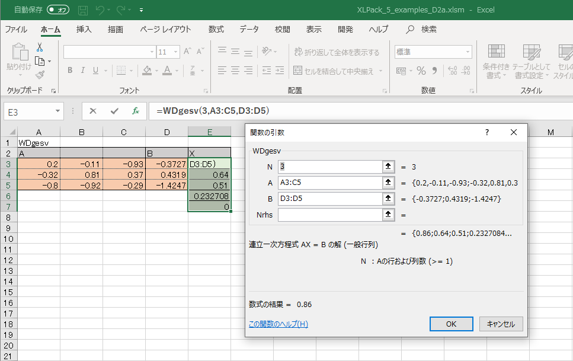The height and width of the screenshot is (361, 573).
Task: Open the この関数のヘルプ link
Action: 279,324
